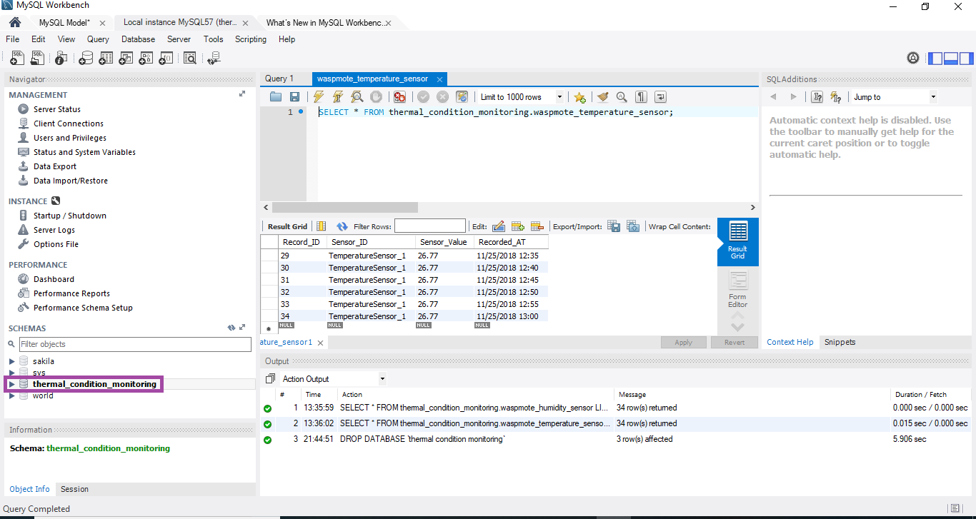Screen dimensions: 976x519
Task: Switch to the Query 1 tab
Action: coord(279,79)
